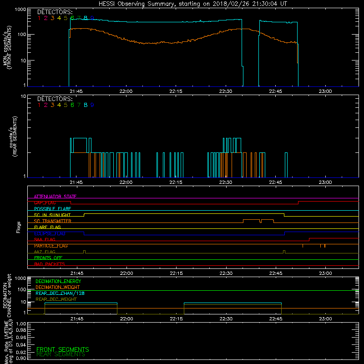Click the 100 y-axis value of front segments plot

[21, 35]
